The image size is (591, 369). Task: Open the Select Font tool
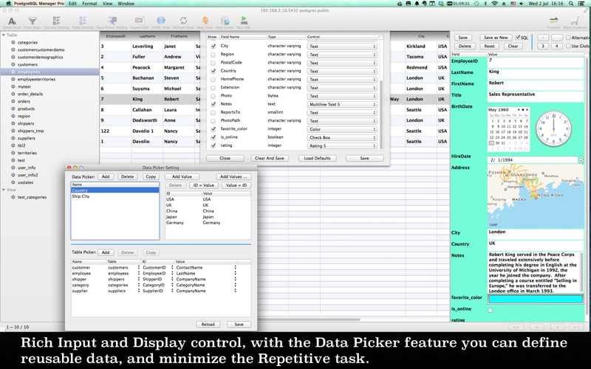point(12,21)
